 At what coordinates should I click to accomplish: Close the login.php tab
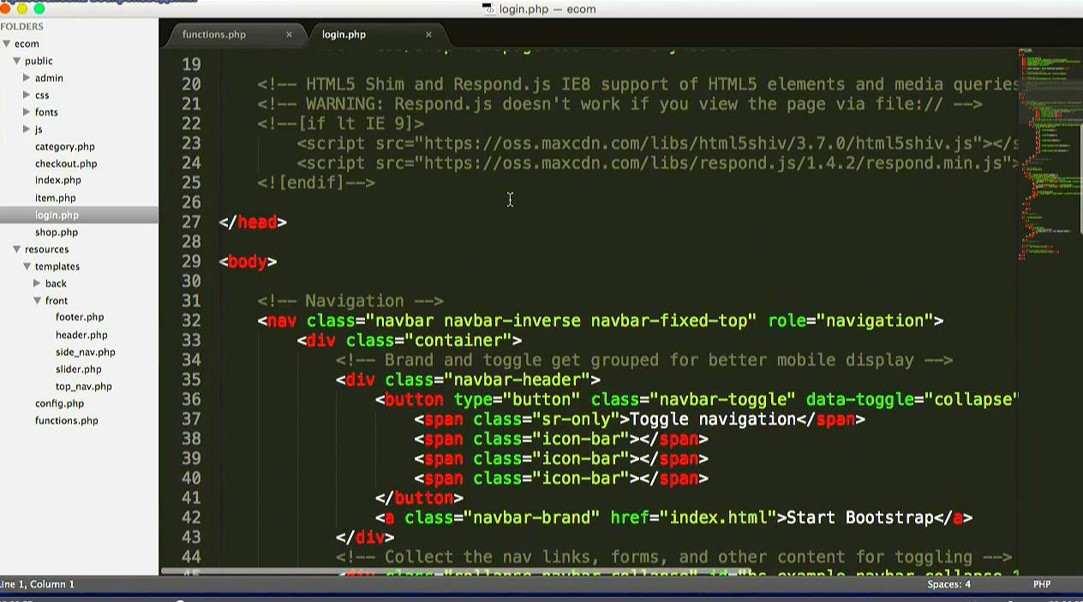click(x=428, y=34)
